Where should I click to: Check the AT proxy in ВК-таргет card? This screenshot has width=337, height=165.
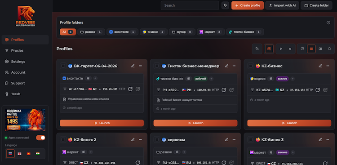[x=138, y=89]
